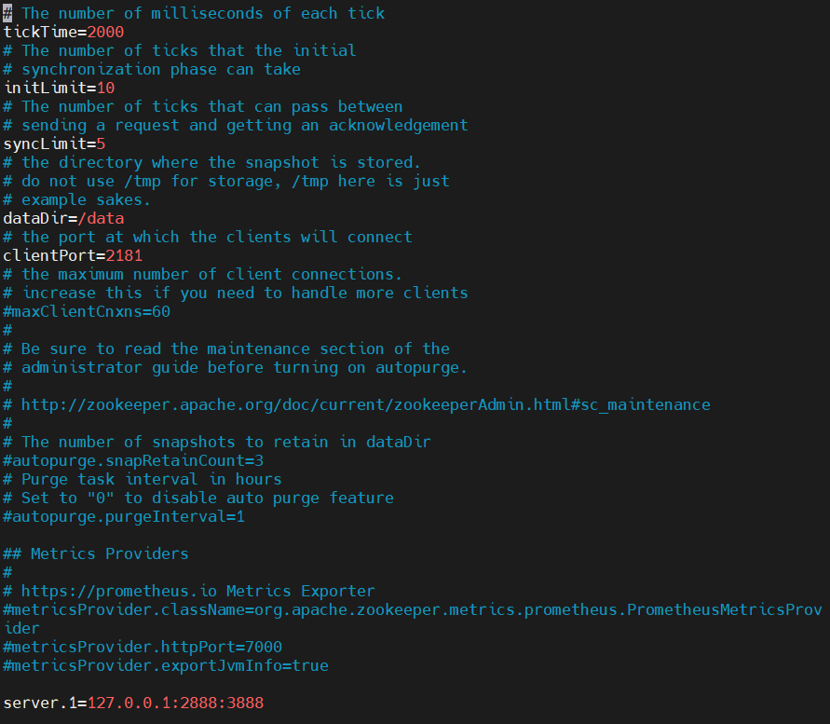Click the metricsProvider.httpPort=7000 line
The width and height of the screenshot is (830, 724).
[x=143, y=647]
